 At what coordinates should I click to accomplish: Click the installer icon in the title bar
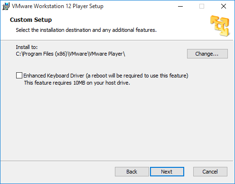(x=6, y=6)
